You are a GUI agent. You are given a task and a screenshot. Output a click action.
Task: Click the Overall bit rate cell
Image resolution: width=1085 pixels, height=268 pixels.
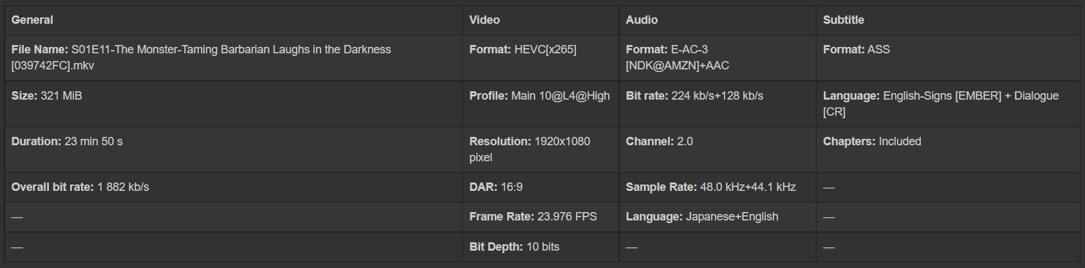[x=80, y=187]
